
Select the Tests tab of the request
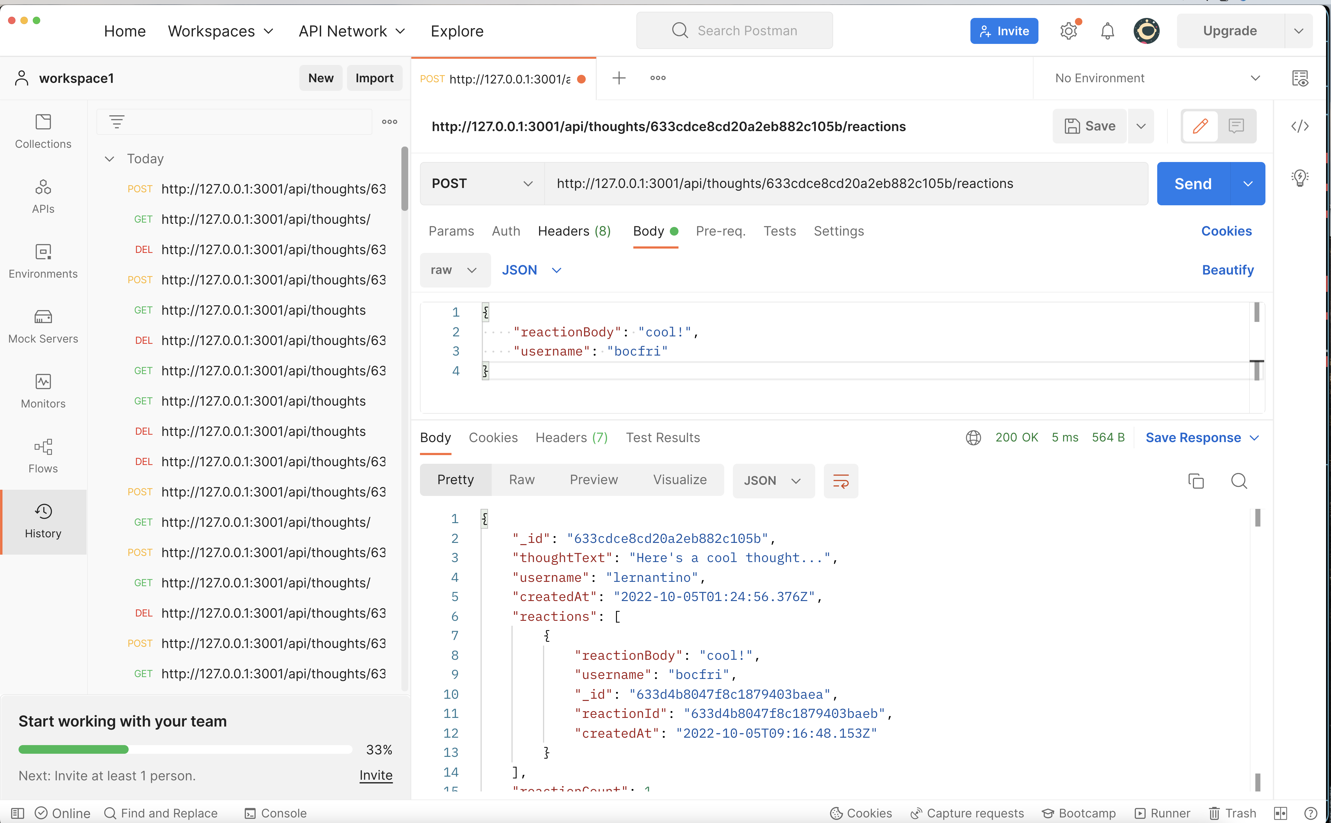point(780,231)
